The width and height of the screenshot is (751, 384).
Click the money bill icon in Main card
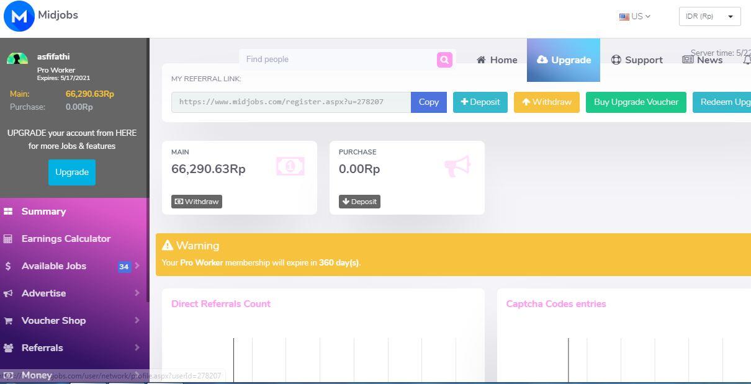[290, 166]
